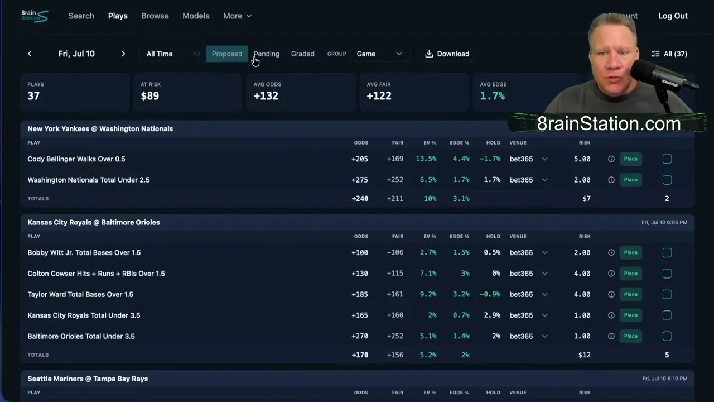Image resolution: width=714 pixels, height=402 pixels.
Task: Select checkbox for Cody Bellinger Walks Over 0.5
Action: click(x=667, y=159)
